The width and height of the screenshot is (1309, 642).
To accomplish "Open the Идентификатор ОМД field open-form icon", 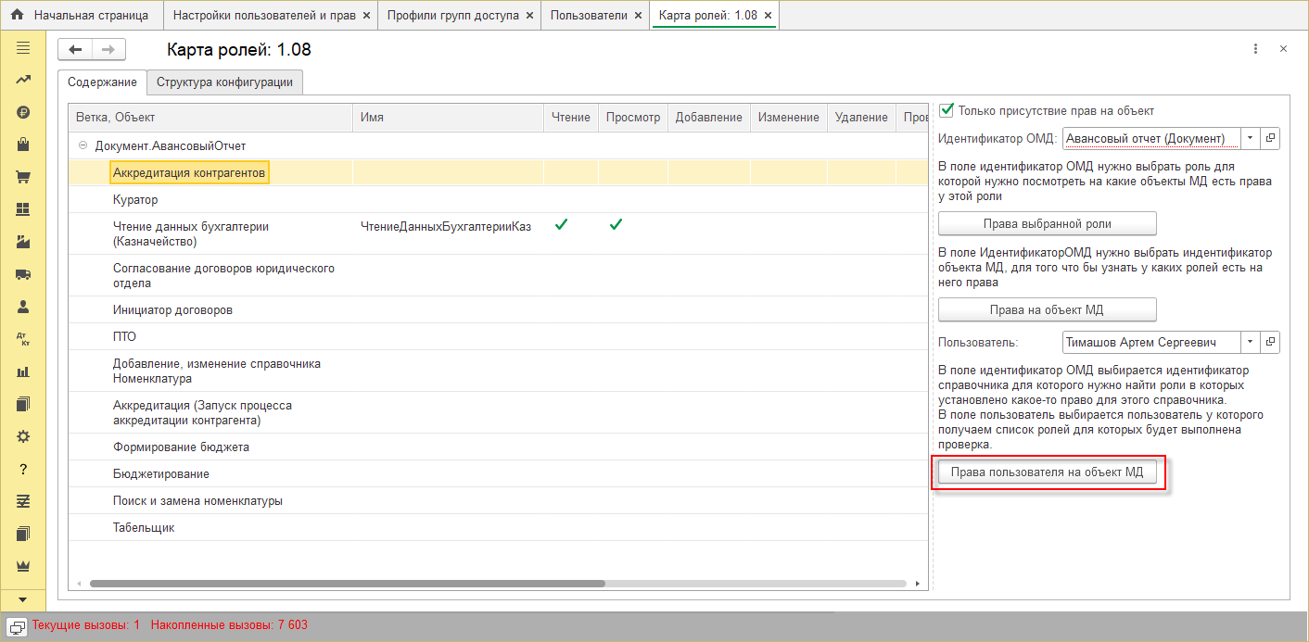I will click(x=1270, y=138).
